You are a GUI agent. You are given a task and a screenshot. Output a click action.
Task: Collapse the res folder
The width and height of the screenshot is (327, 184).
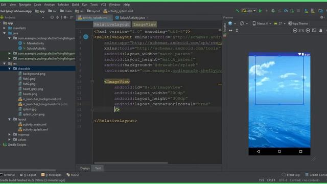pos(5,63)
